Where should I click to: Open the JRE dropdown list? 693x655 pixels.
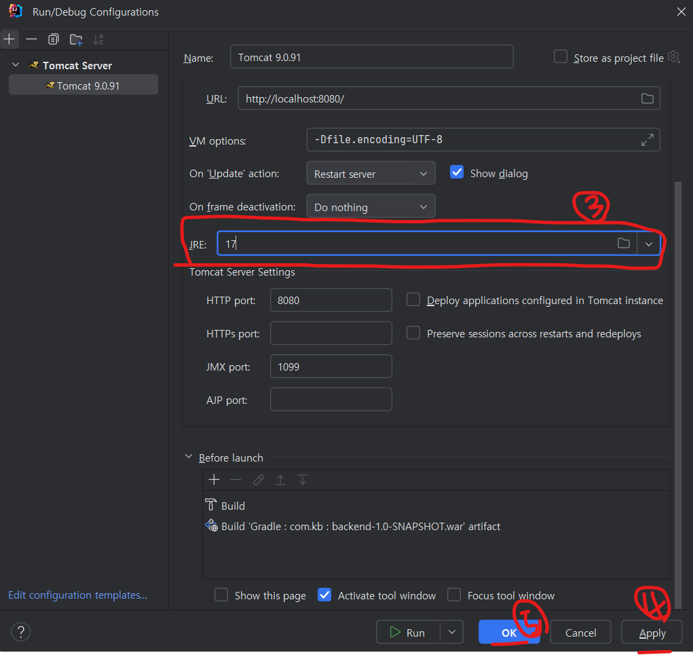(648, 244)
